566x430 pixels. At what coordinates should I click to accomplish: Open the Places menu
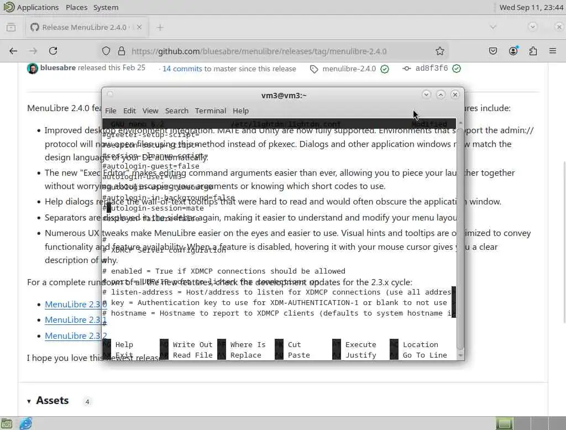(x=76, y=7)
